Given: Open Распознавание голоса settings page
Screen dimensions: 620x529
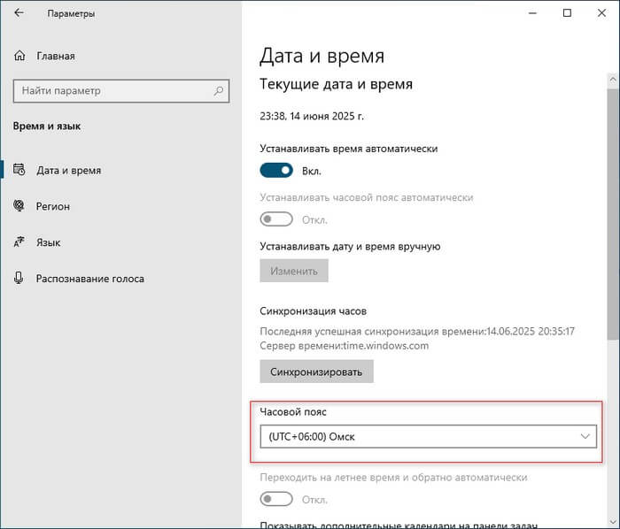Looking at the screenshot, I should 89,278.
